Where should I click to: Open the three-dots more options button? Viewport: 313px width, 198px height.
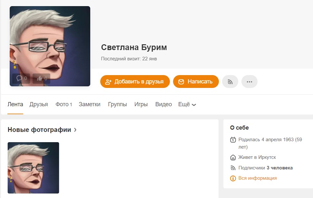click(x=249, y=82)
